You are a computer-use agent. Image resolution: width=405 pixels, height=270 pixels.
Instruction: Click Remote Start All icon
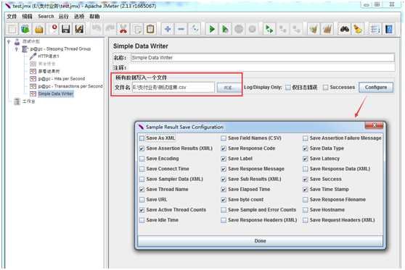coord(269,29)
